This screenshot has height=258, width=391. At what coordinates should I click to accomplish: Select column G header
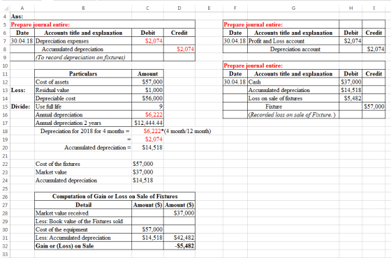tap(293, 8)
